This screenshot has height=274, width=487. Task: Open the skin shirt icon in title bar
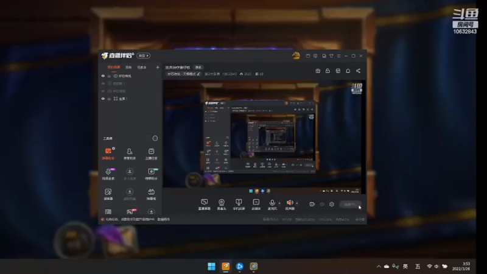tap(331, 56)
